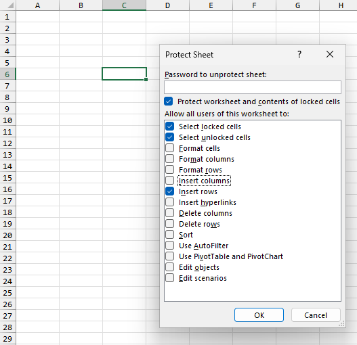
Task: Select column A header
Action: 37,5
